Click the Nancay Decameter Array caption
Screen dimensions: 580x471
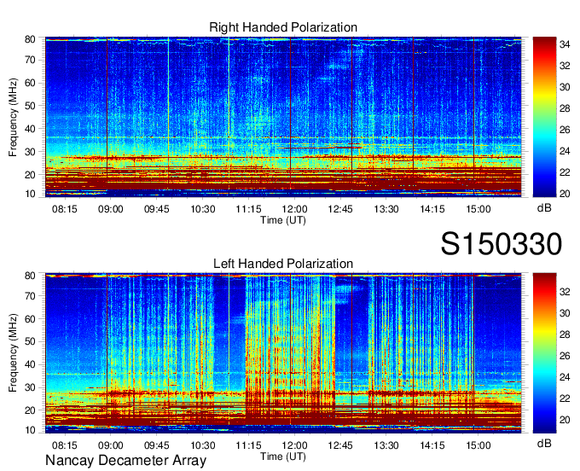coord(125,461)
